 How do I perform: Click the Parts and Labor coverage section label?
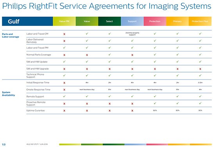pyautogui.click(x=11, y=36)
